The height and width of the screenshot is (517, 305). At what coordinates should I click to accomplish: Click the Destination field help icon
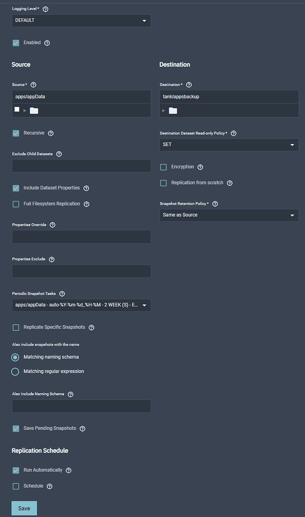188,84
